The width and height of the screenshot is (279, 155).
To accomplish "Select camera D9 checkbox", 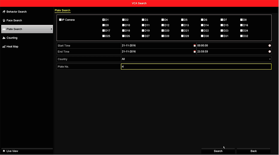I will [104, 25].
